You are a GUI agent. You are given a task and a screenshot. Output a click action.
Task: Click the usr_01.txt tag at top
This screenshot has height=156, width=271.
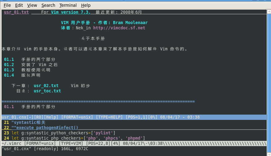pos(16,12)
